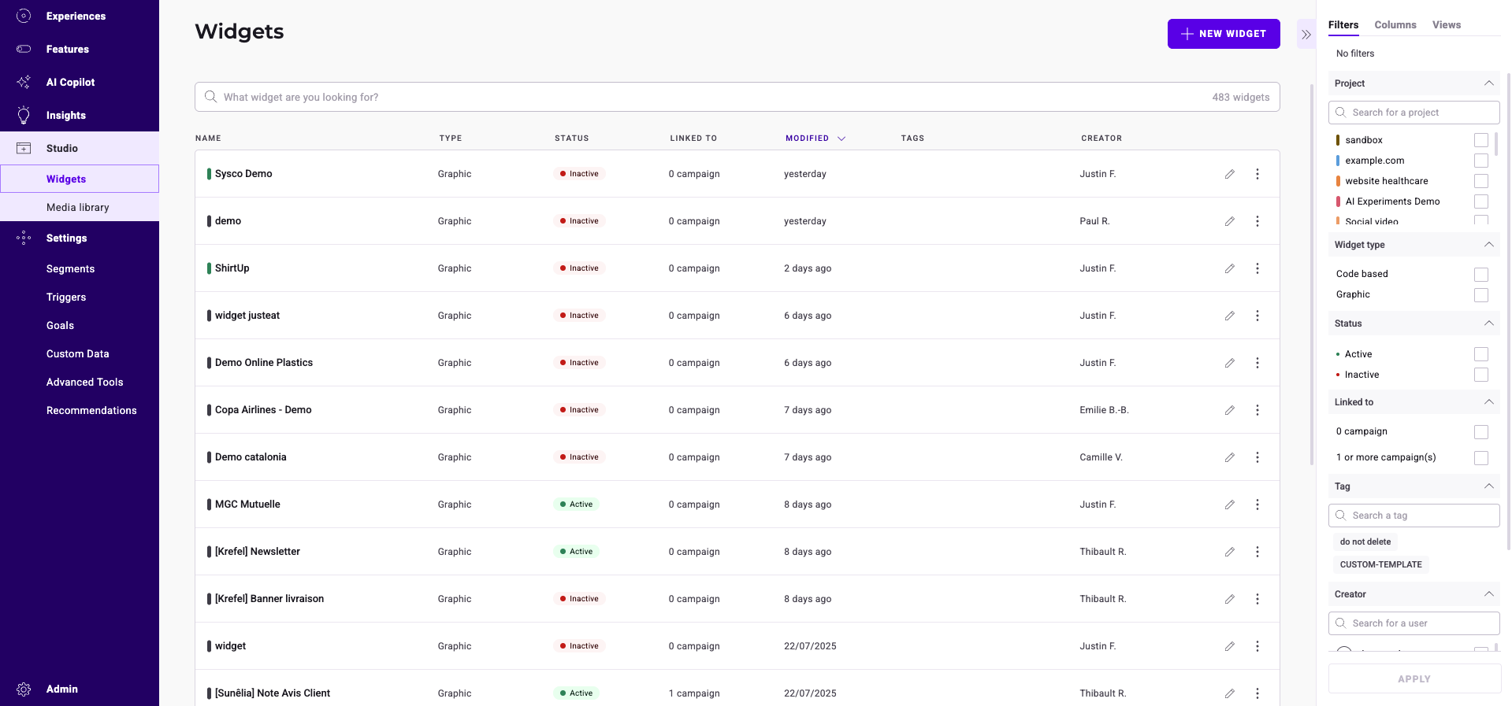Open Goals in sidebar
Viewport: 1512px width, 706px height.
coord(60,326)
